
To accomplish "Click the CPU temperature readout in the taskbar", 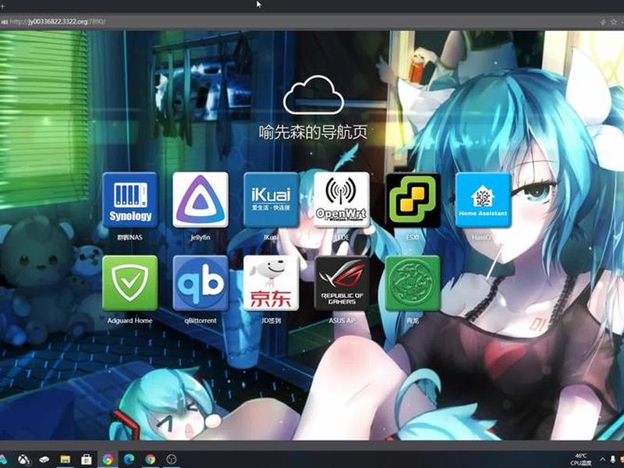I will click(581, 459).
